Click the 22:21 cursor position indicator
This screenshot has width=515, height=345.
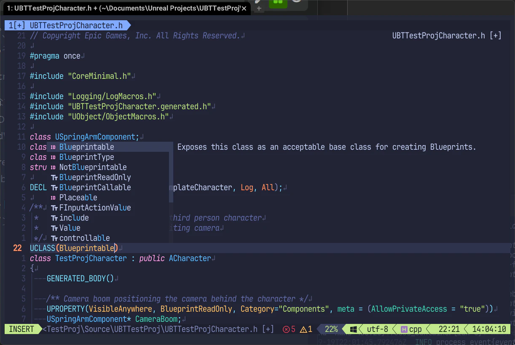click(x=449, y=329)
